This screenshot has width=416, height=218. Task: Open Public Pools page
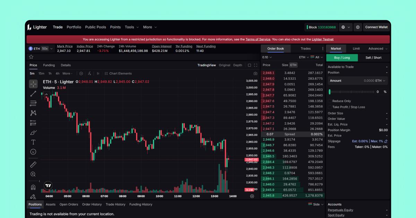(96, 27)
